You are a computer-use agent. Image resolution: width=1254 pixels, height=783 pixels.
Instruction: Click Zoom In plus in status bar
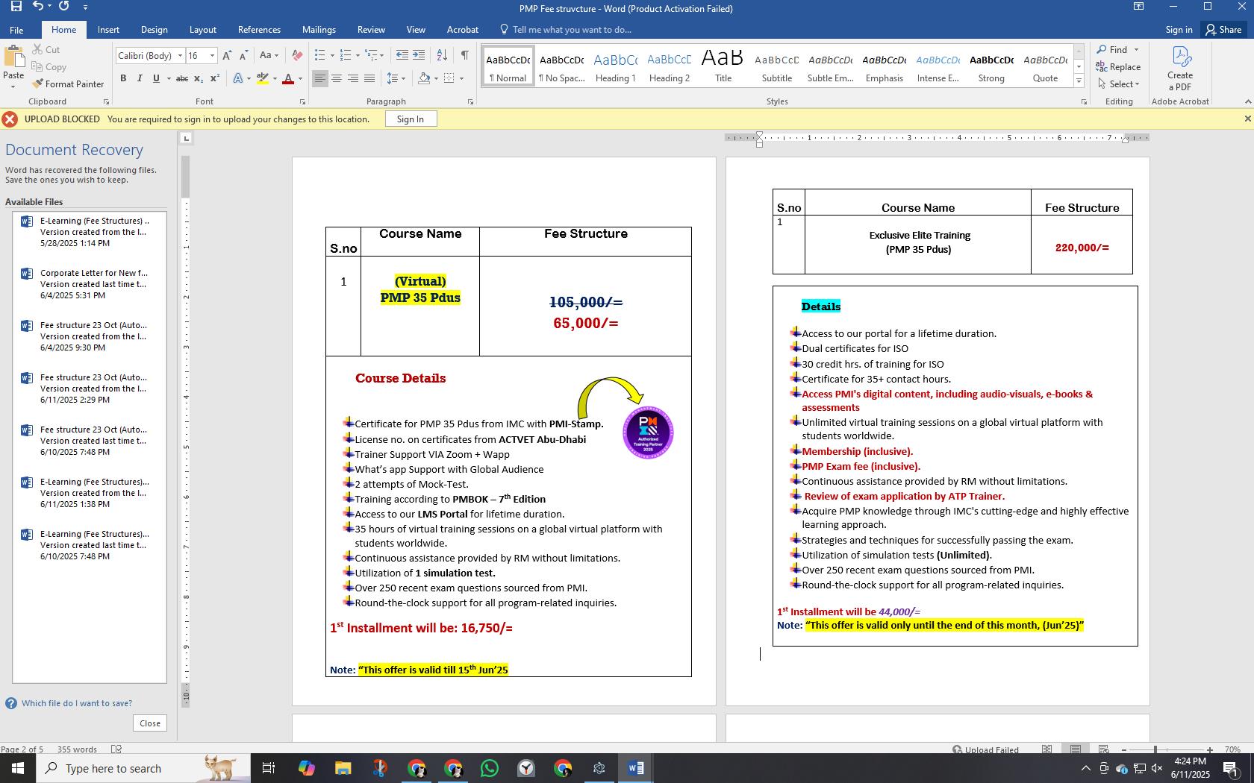tap(1210, 749)
